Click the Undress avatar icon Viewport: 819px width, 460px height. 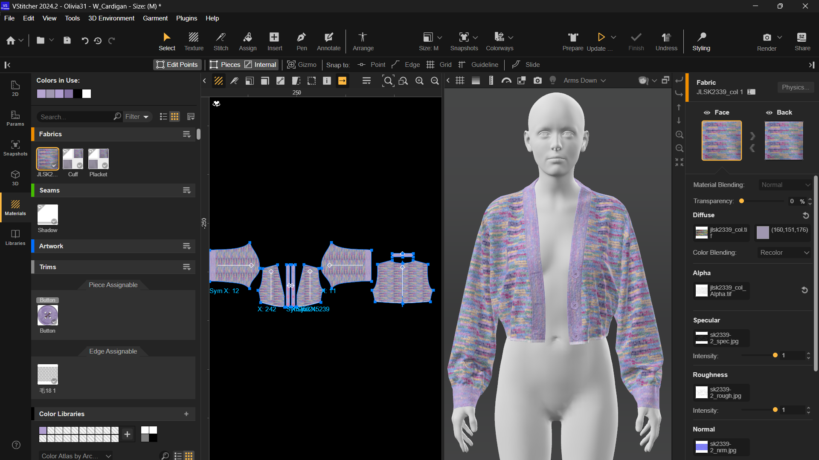666,41
